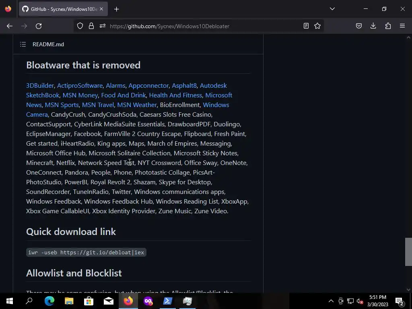Screen dimensions: 412x309
Task: Open the muted volume tray icon
Action: pyautogui.click(x=360, y=301)
